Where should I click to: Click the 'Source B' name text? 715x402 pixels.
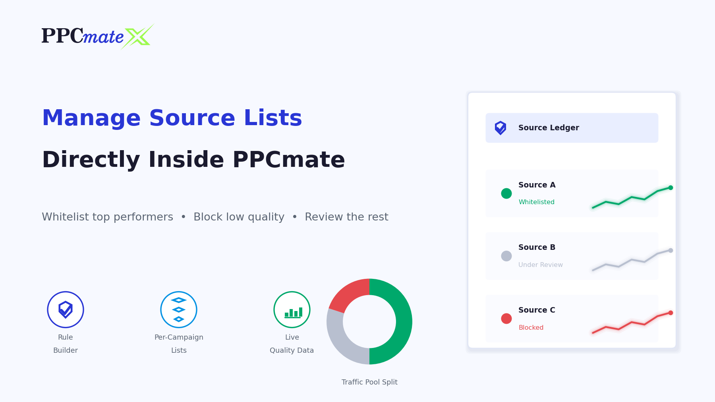click(x=537, y=247)
